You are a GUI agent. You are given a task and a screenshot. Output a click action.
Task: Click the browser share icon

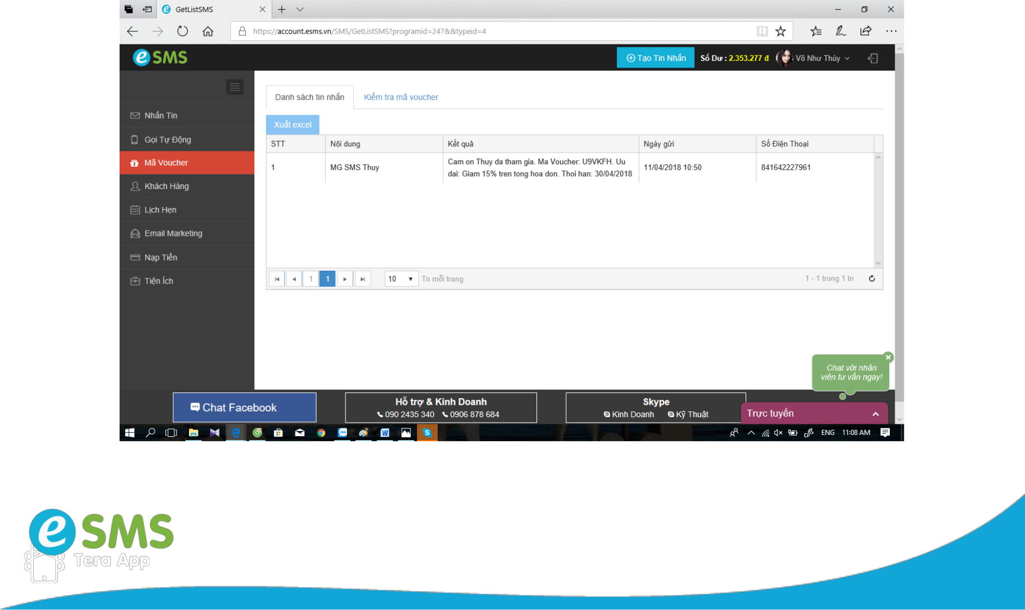click(x=866, y=31)
